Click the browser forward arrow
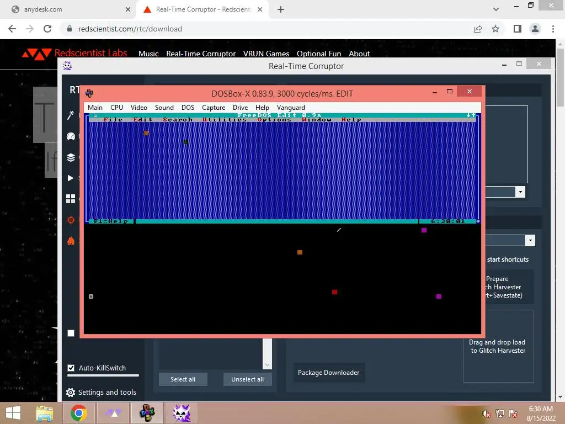This screenshot has height=424, width=565. tap(30, 29)
